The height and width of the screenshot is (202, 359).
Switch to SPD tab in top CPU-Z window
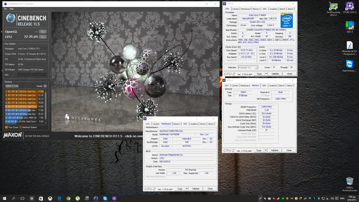pyautogui.click(x=264, y=9)
